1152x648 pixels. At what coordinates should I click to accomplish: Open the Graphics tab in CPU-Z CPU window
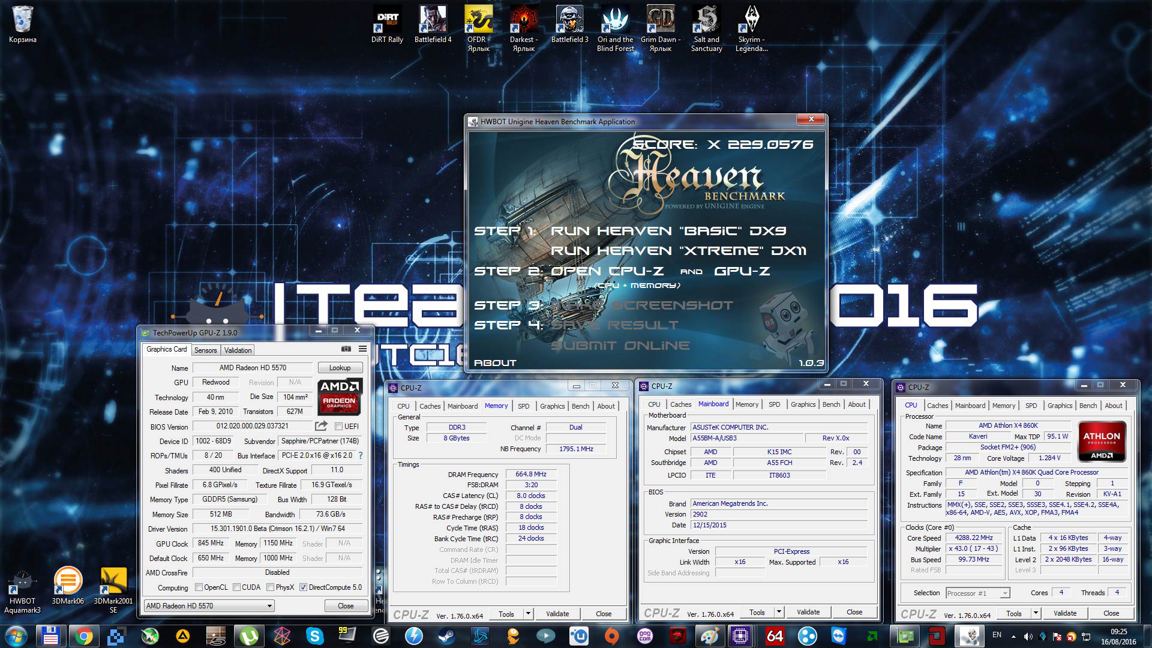pyautogui.click(x=1060, y=406)
